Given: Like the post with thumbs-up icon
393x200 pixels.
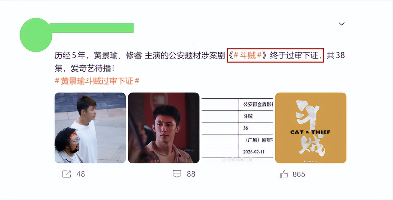Looking at the screenshot, I should (284, 174).
